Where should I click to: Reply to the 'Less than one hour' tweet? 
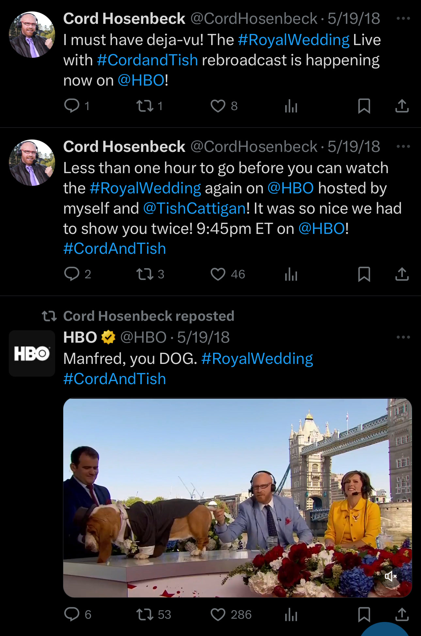click(72, 274)
